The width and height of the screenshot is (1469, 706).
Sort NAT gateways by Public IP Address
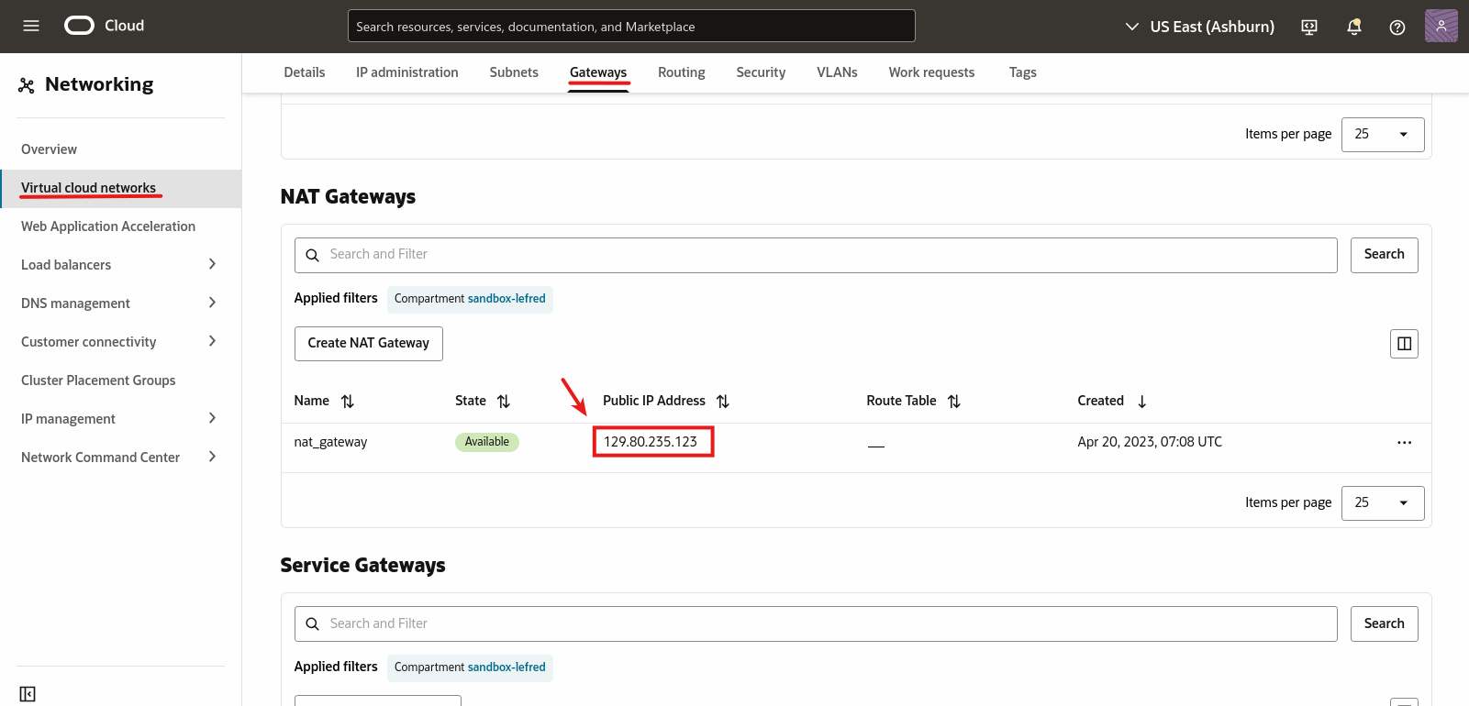(723, 402)
